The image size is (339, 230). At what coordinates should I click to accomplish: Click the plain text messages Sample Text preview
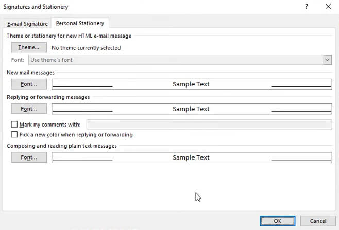191,157
